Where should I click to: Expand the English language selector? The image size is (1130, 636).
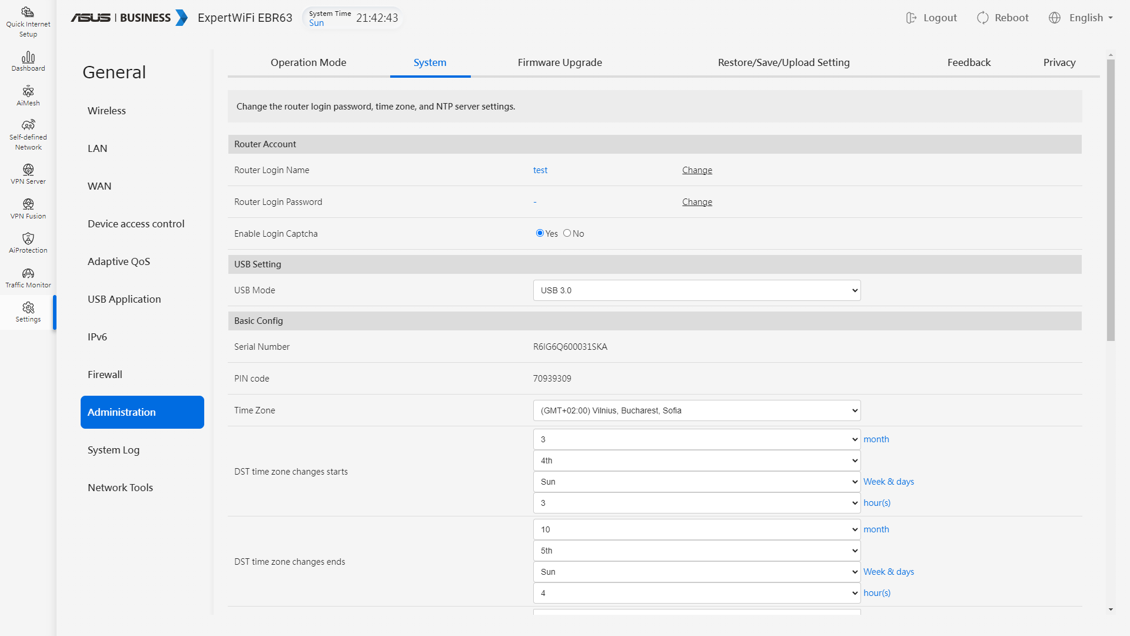click(1081, 18)
